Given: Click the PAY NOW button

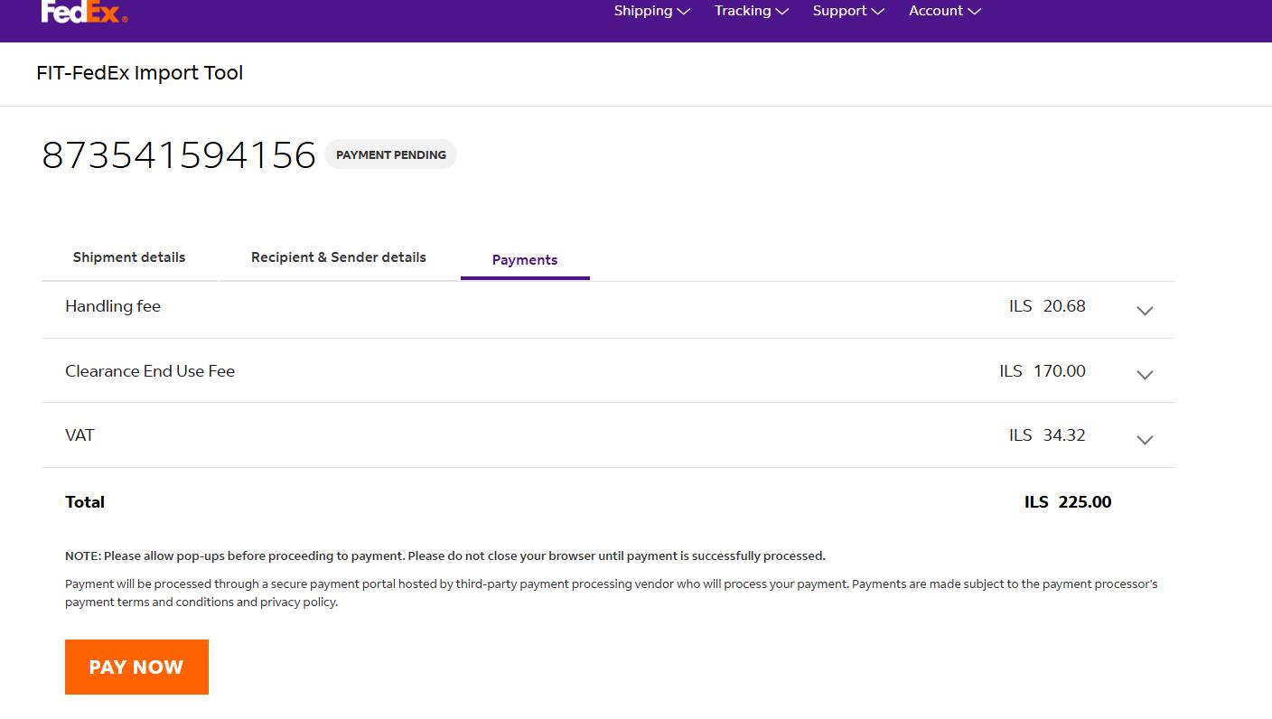Looking at the screenshot, I should [136, 668].
